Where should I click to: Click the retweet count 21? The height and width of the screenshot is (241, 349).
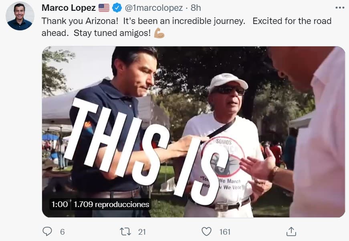click(x=142, y=232)
